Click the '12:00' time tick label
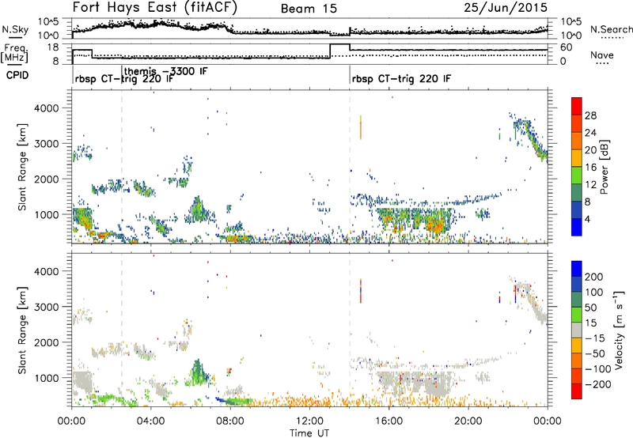The image size is (633, 438). (x=309, y=421)
